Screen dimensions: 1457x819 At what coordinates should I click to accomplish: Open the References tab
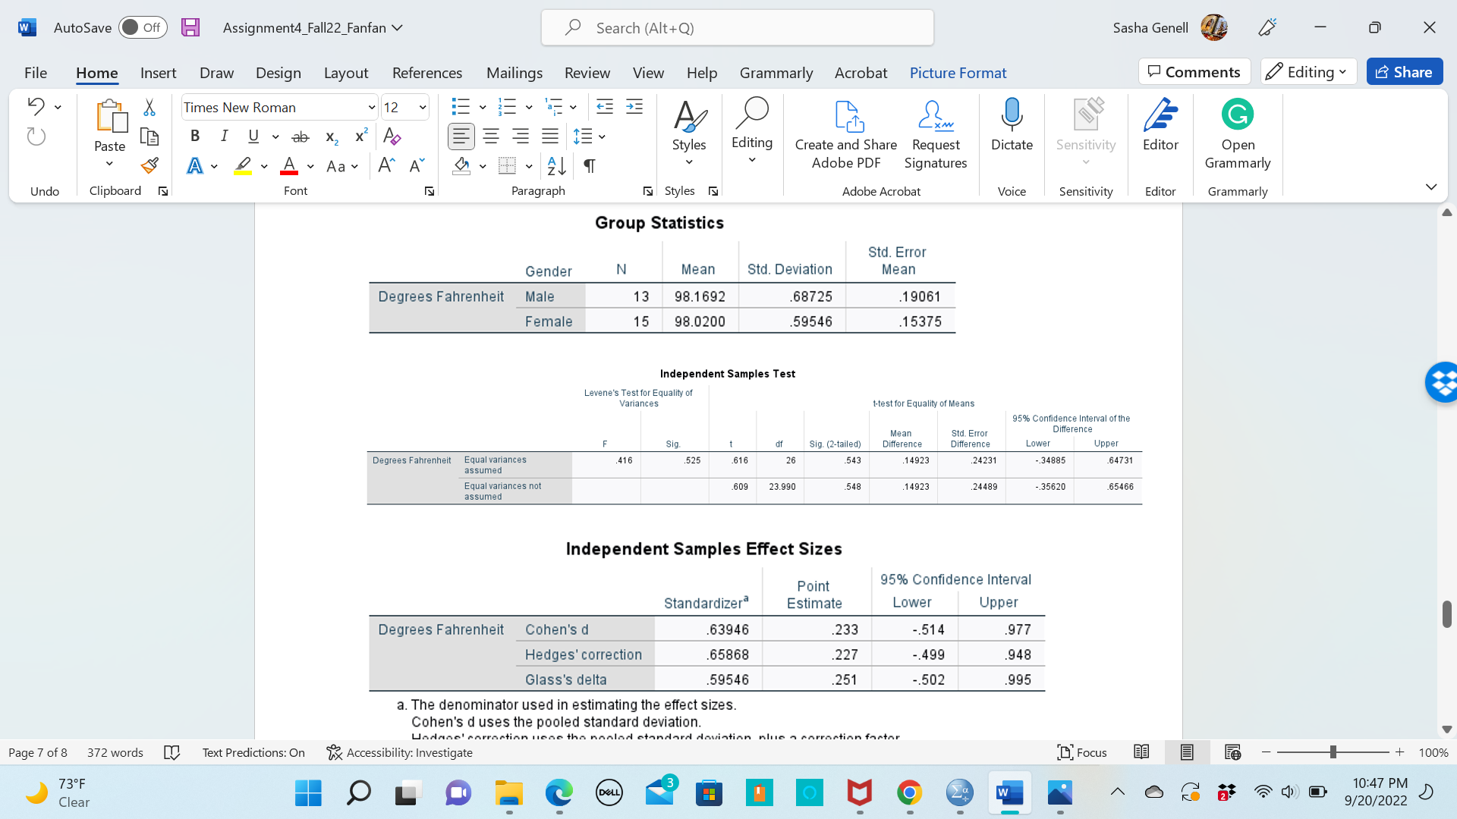click(426, 73)
